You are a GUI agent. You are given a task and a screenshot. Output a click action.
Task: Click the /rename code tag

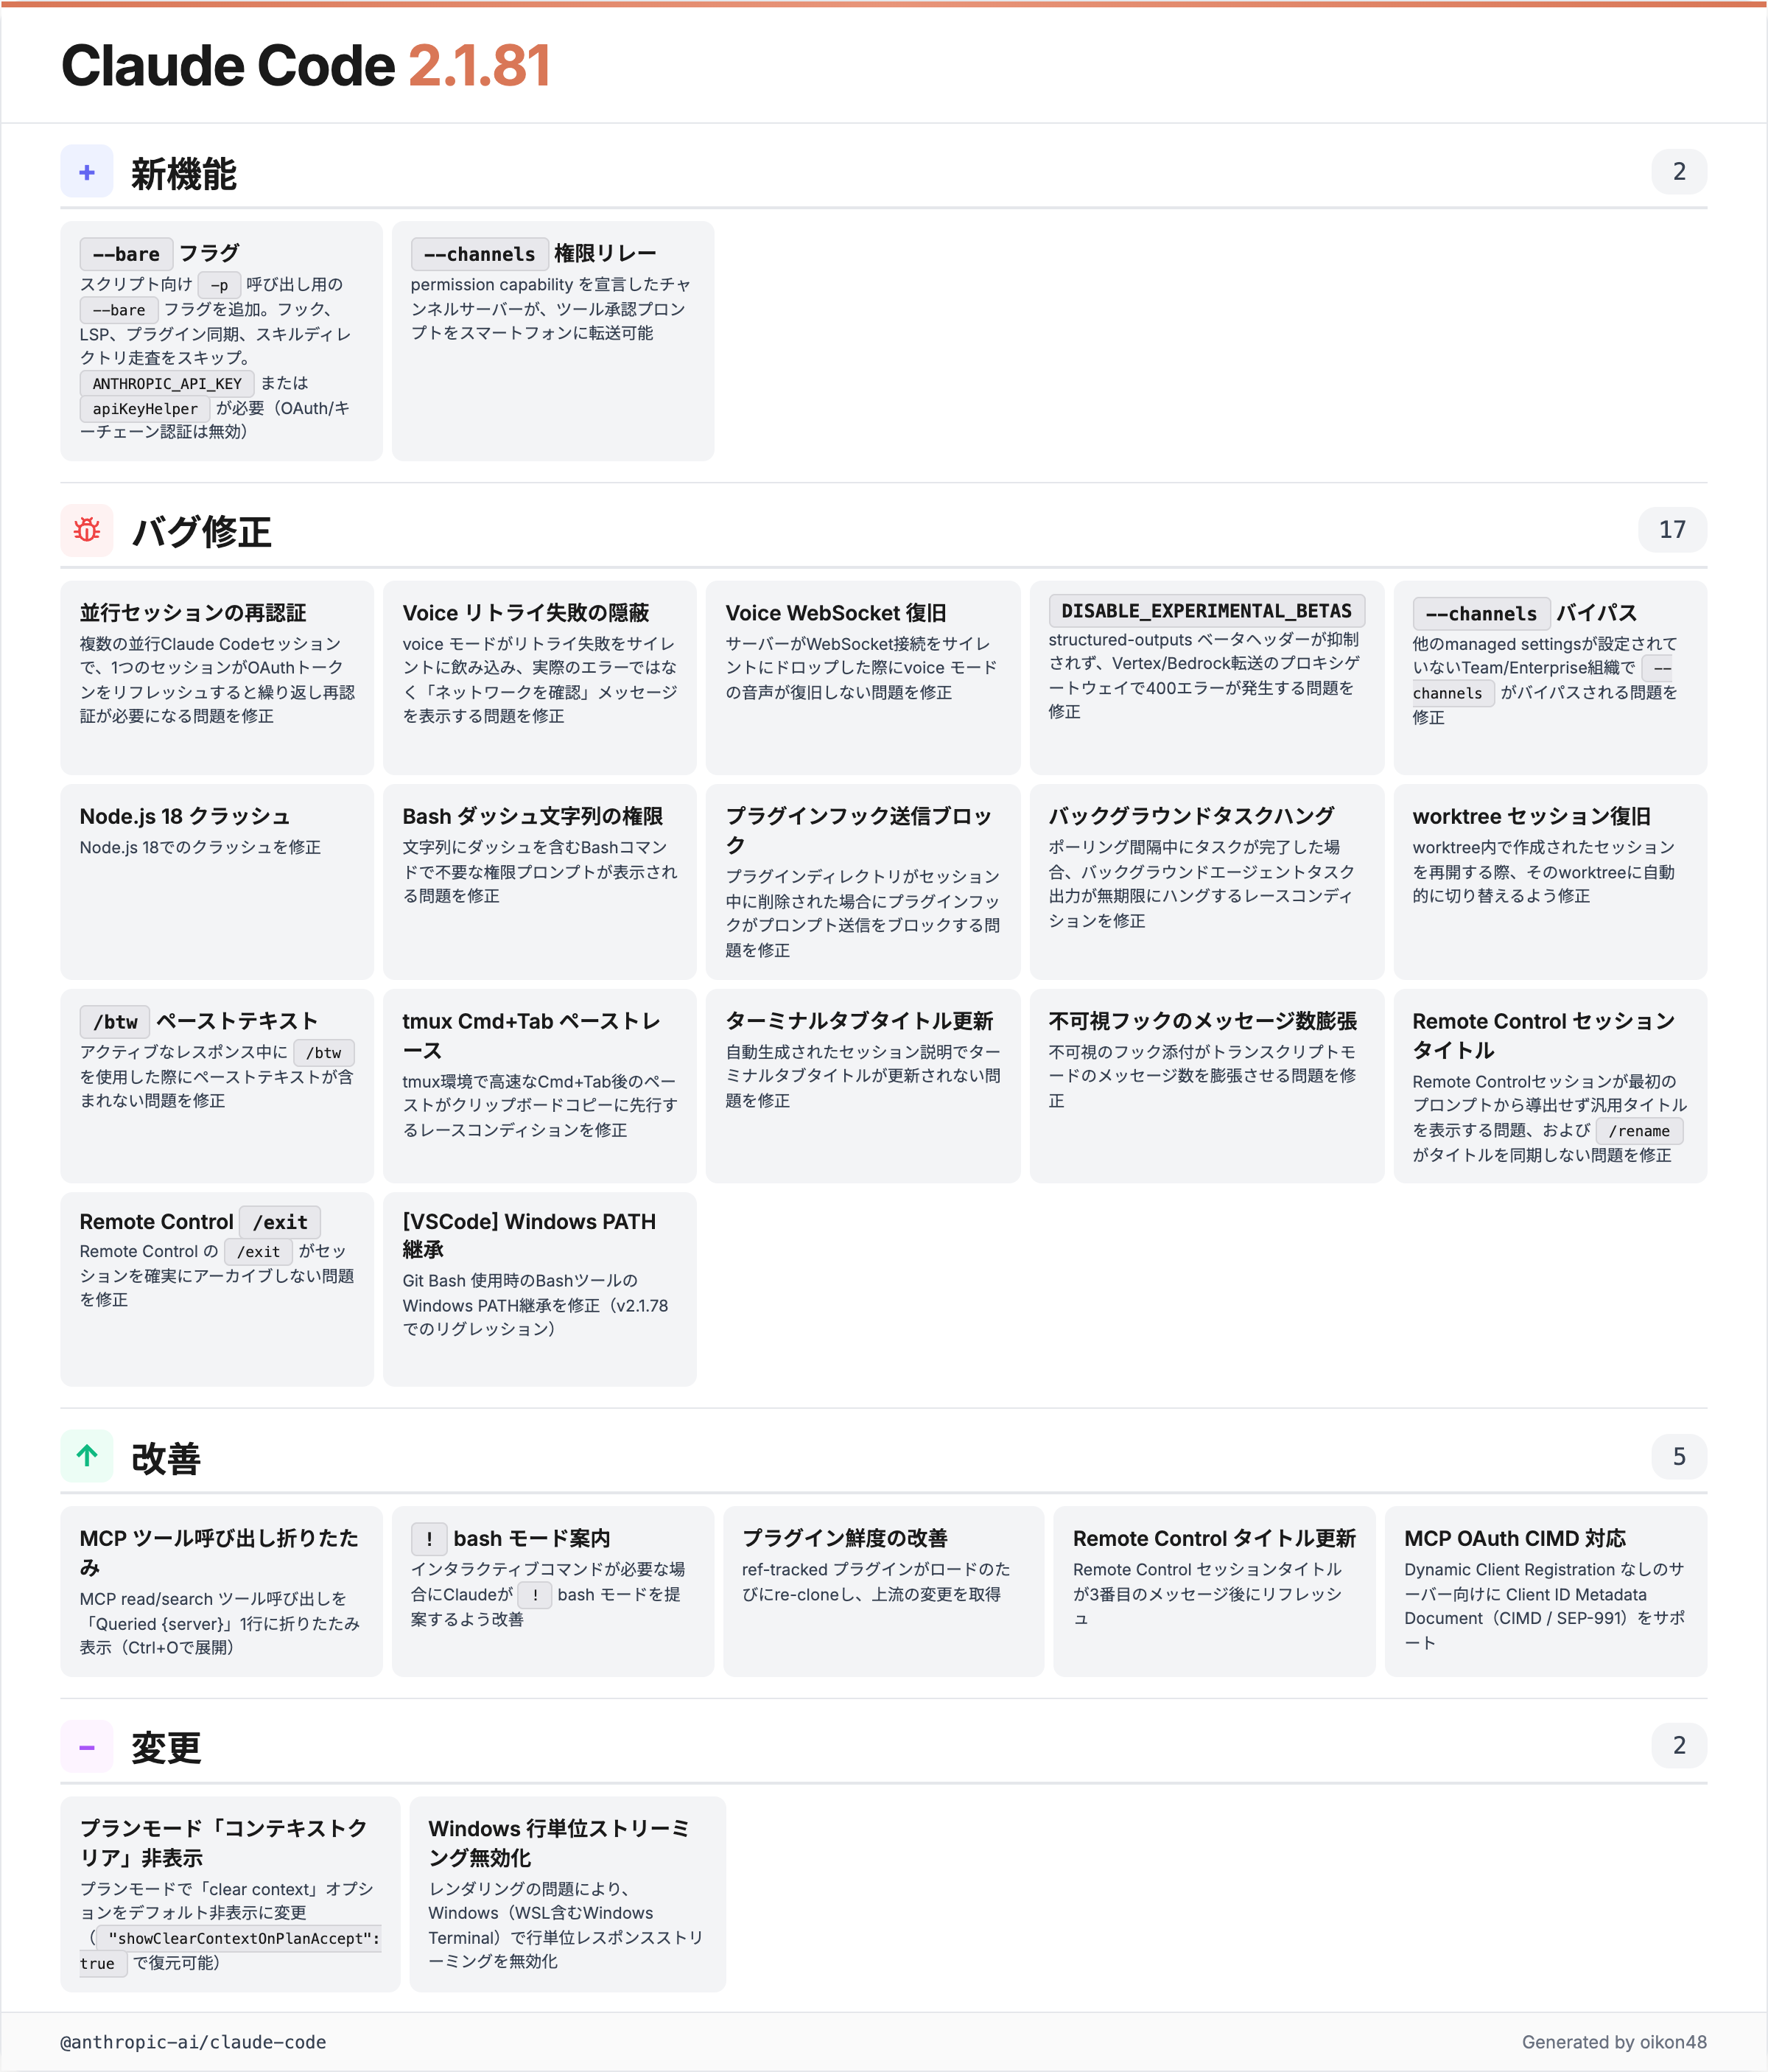pyautogui.click(x=1639, y=1131)
